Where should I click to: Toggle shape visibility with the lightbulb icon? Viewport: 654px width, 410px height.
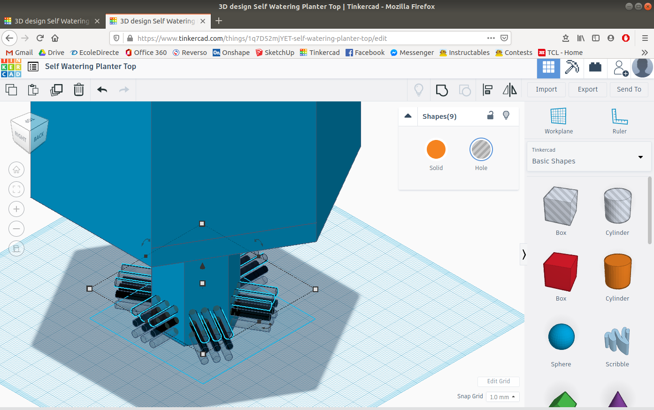[506, 116]
